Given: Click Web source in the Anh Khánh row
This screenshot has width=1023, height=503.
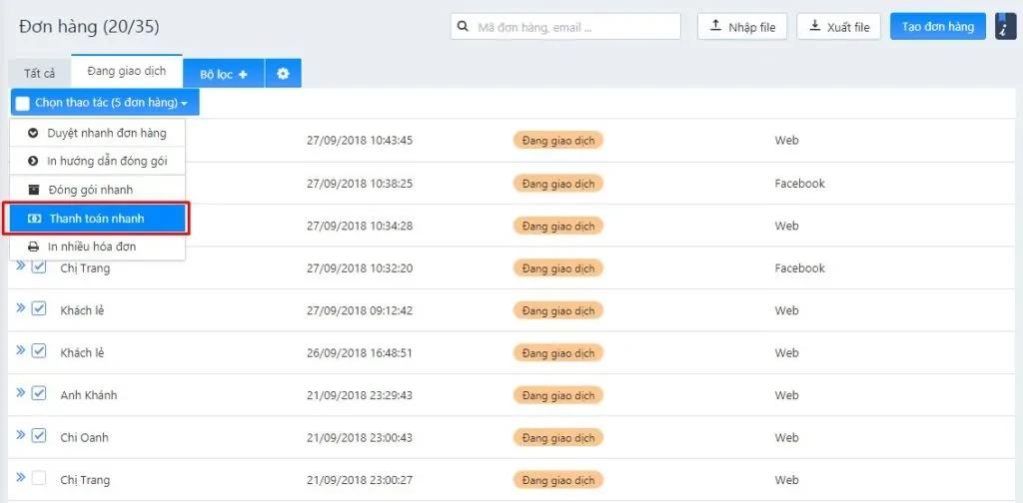Looking at the screenshot, I should pyautogui.click(x=787, y=395).
